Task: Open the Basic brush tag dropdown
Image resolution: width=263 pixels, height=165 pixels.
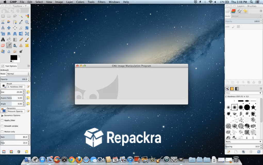Action: 243,142
